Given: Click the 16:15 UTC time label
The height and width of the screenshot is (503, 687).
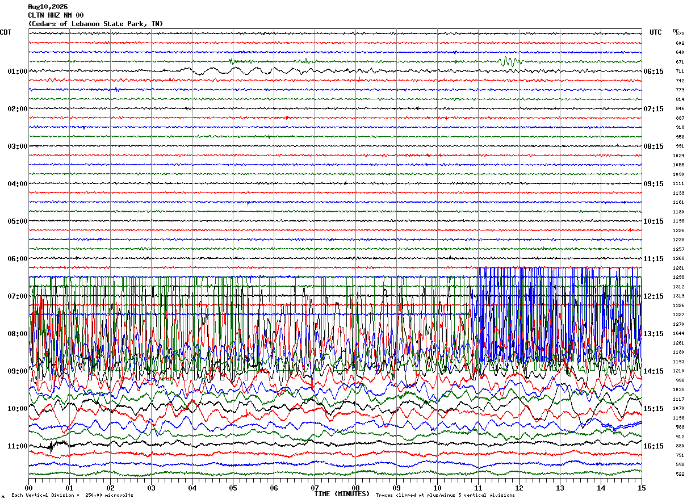Looking at the screenshot, I should (654, 446).
